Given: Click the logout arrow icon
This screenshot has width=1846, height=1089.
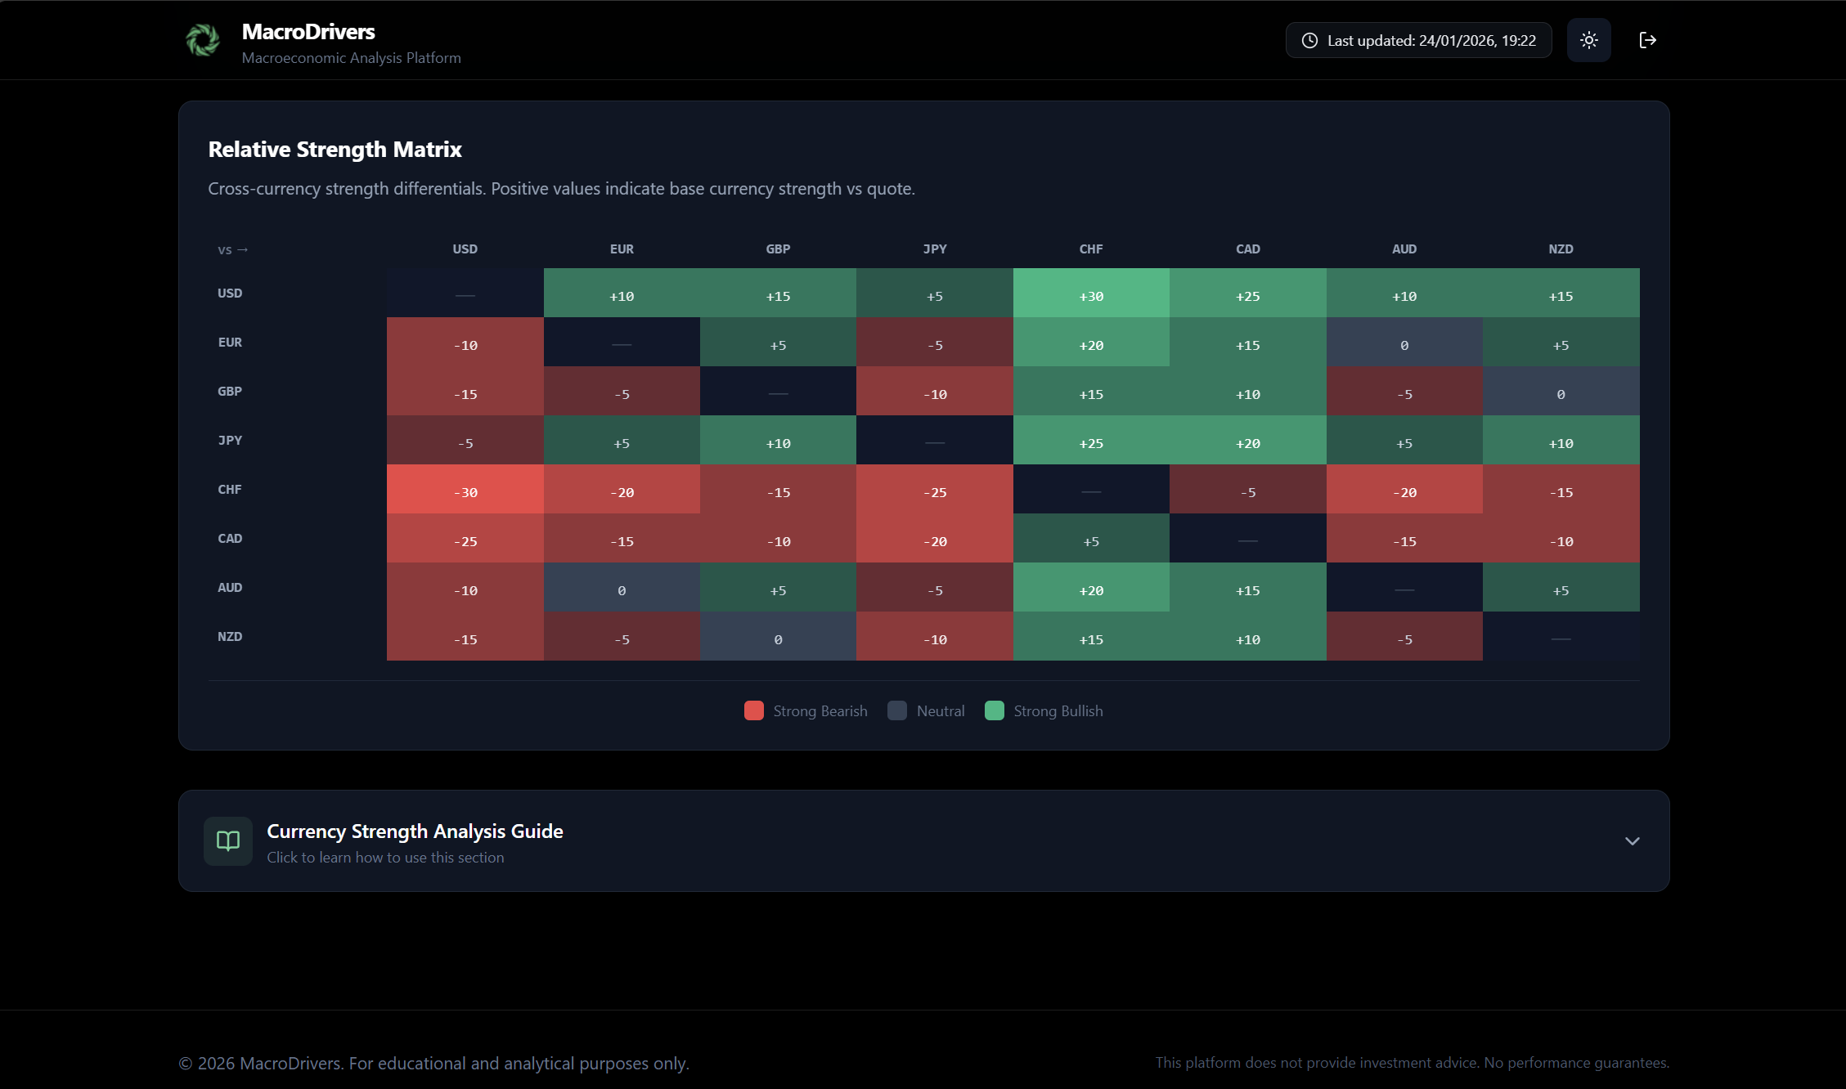Looking at the screenshot, I should [x=1647, y=40].
